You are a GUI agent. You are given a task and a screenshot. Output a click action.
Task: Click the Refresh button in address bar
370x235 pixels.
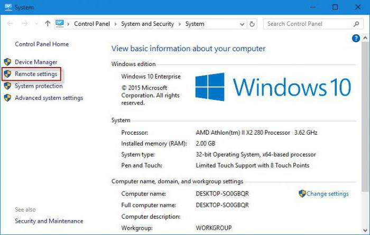(252, 24)
